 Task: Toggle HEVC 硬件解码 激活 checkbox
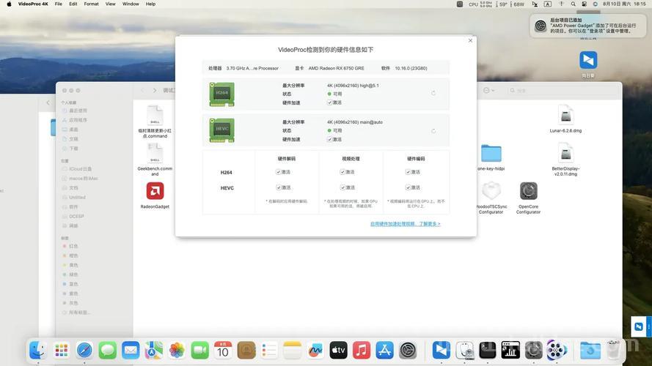[278, 187]
